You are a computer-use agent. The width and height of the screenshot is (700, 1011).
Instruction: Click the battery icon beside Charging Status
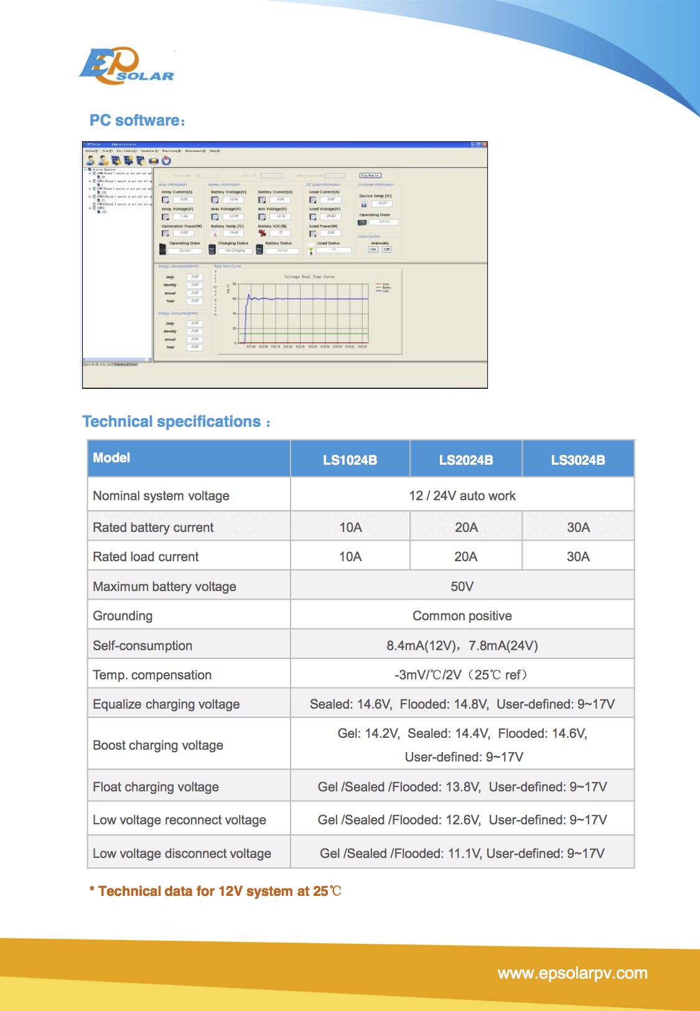[212, 249]
